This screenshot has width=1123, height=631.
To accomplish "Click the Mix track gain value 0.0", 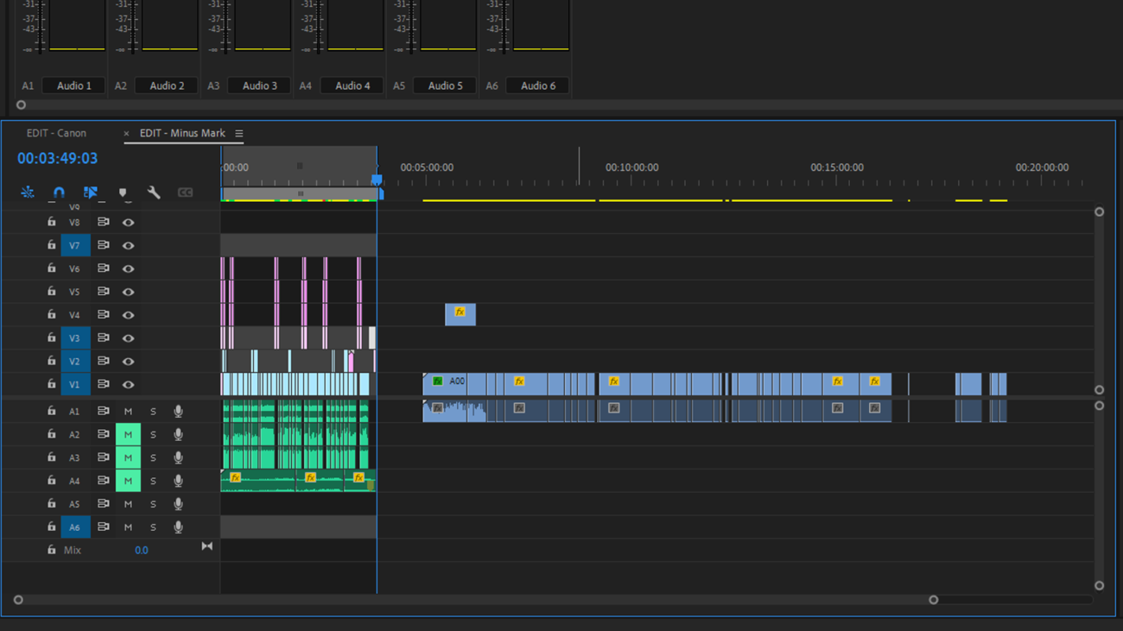I will coord(142,550).
